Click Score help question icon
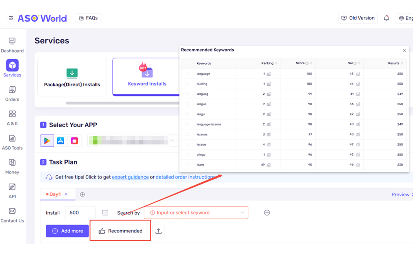413x253 pixels. pyautogui.click(x=307, y=63)
